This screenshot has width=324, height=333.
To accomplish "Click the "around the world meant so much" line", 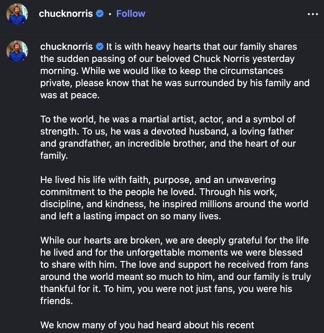I will tap(175, 277).
